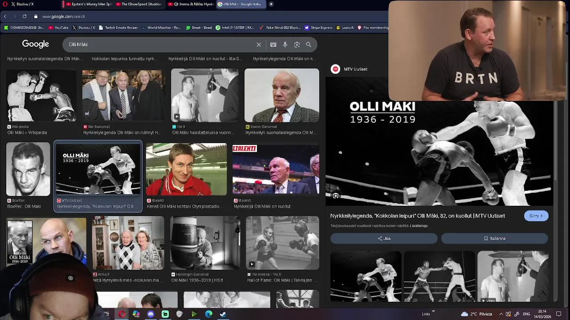Switch to The IShowSpeed Situation tab
This screenshot has height=320, width=570.
(138, 4)
